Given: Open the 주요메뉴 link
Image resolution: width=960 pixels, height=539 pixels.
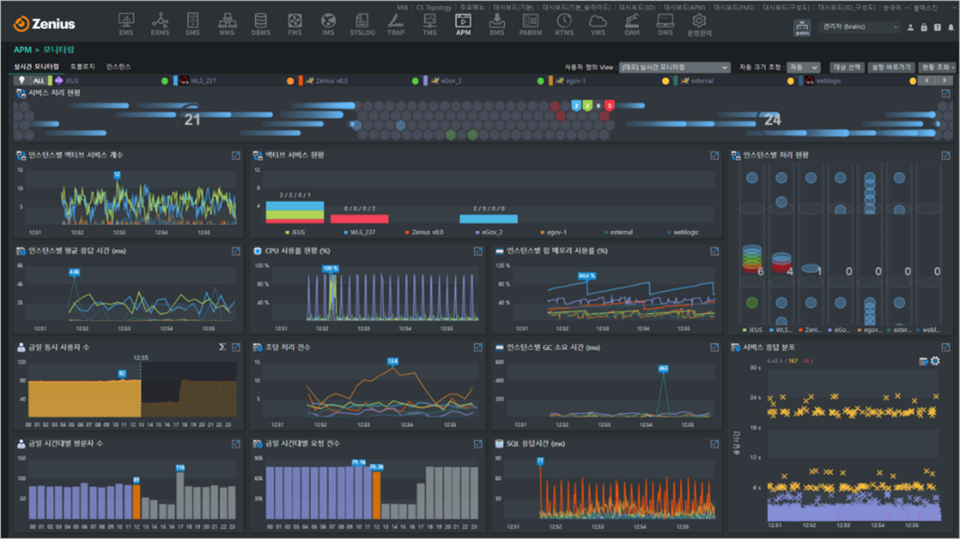Looking at the screenshot, I should click(x=472, y=8).
